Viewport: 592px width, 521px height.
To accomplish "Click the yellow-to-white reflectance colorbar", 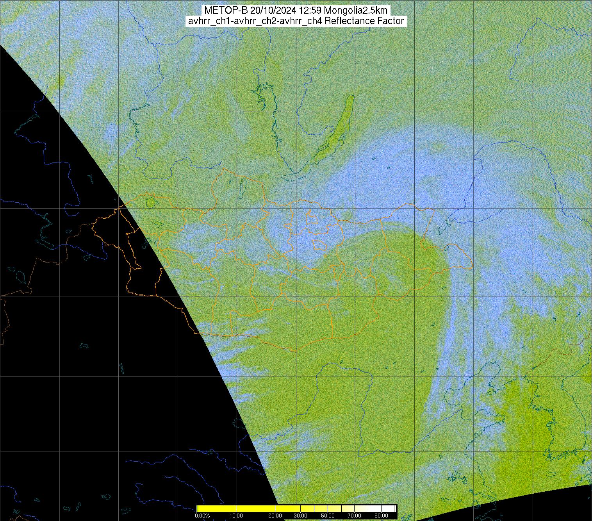I will coord(296,509).
